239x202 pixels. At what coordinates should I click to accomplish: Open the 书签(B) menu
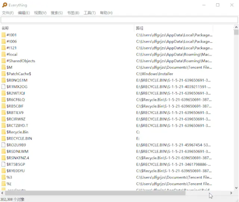pyautogui.click(x=73, y=13)
